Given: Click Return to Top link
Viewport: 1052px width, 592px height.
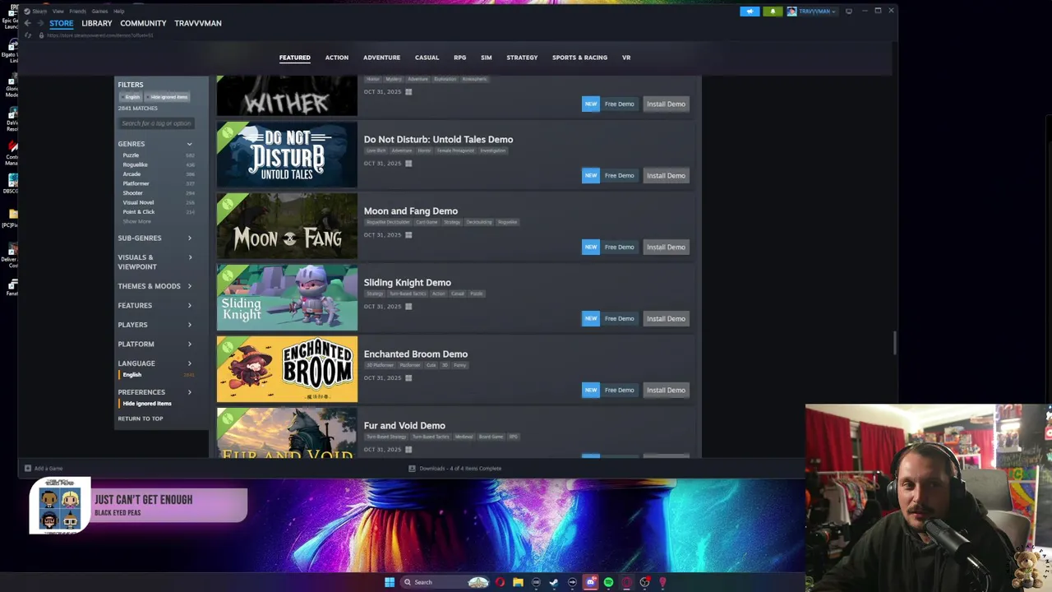Looking at the screenshot, I should point(141,419).
